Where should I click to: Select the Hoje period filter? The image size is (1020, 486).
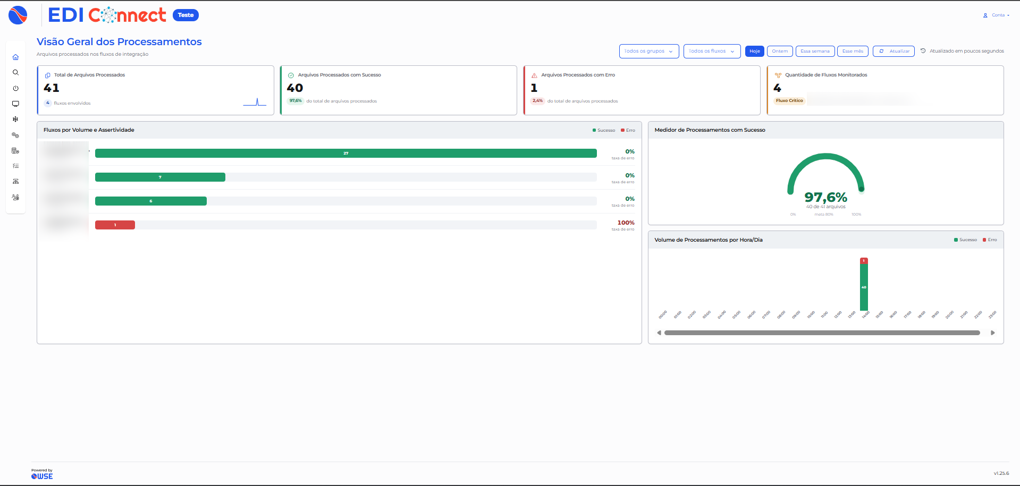[755, 51]
